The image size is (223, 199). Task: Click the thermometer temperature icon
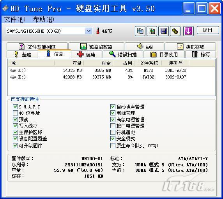[97, 31]
